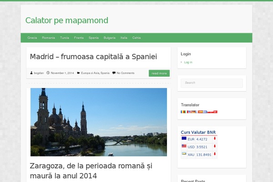Open the Bulgaria menu item
Image resolution: width=273 pixels, height=182 pixels.
pyautogui.click(x=109, y=38)
